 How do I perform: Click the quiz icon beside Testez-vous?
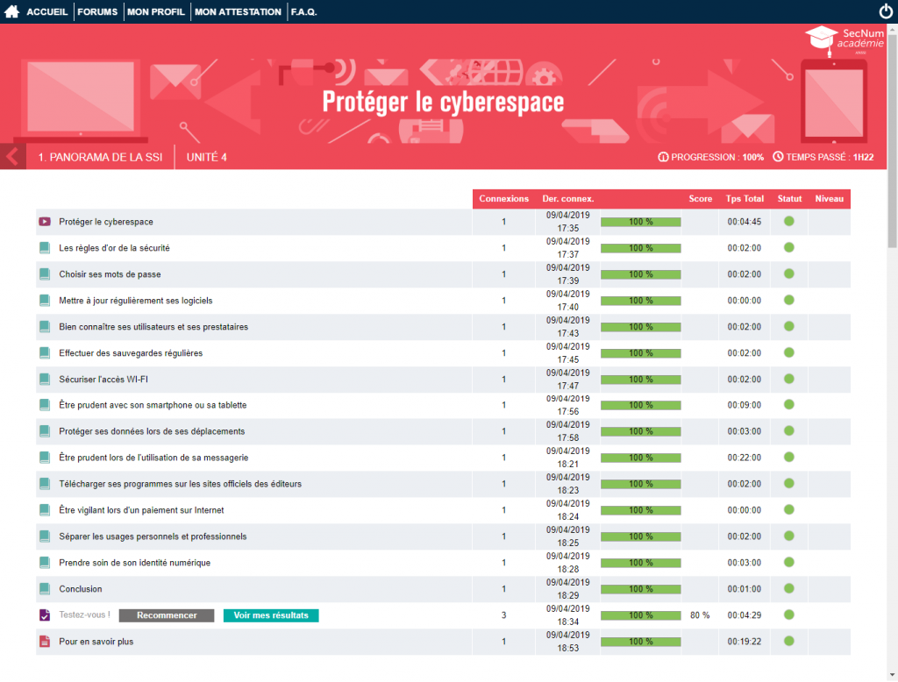(x=45, y=615)
